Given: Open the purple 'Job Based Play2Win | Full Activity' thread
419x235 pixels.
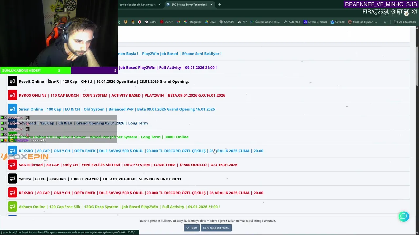Looking at the screenshot, I should pos(167,68).
